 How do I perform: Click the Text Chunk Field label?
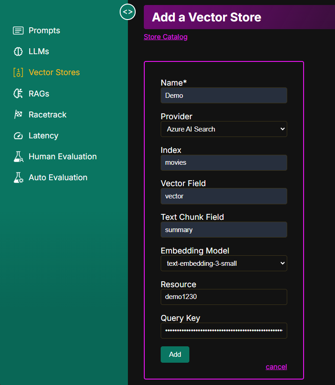192,217
